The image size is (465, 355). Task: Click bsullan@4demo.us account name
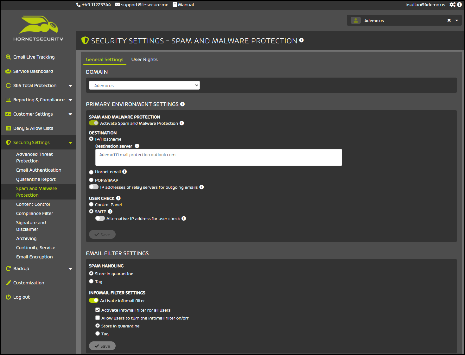click(425, 5)
